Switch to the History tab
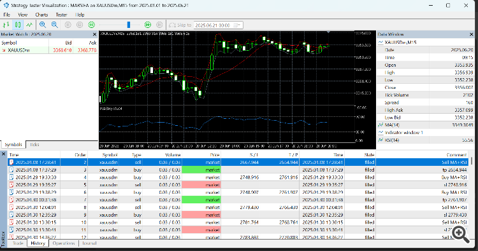 coord(38,243)
